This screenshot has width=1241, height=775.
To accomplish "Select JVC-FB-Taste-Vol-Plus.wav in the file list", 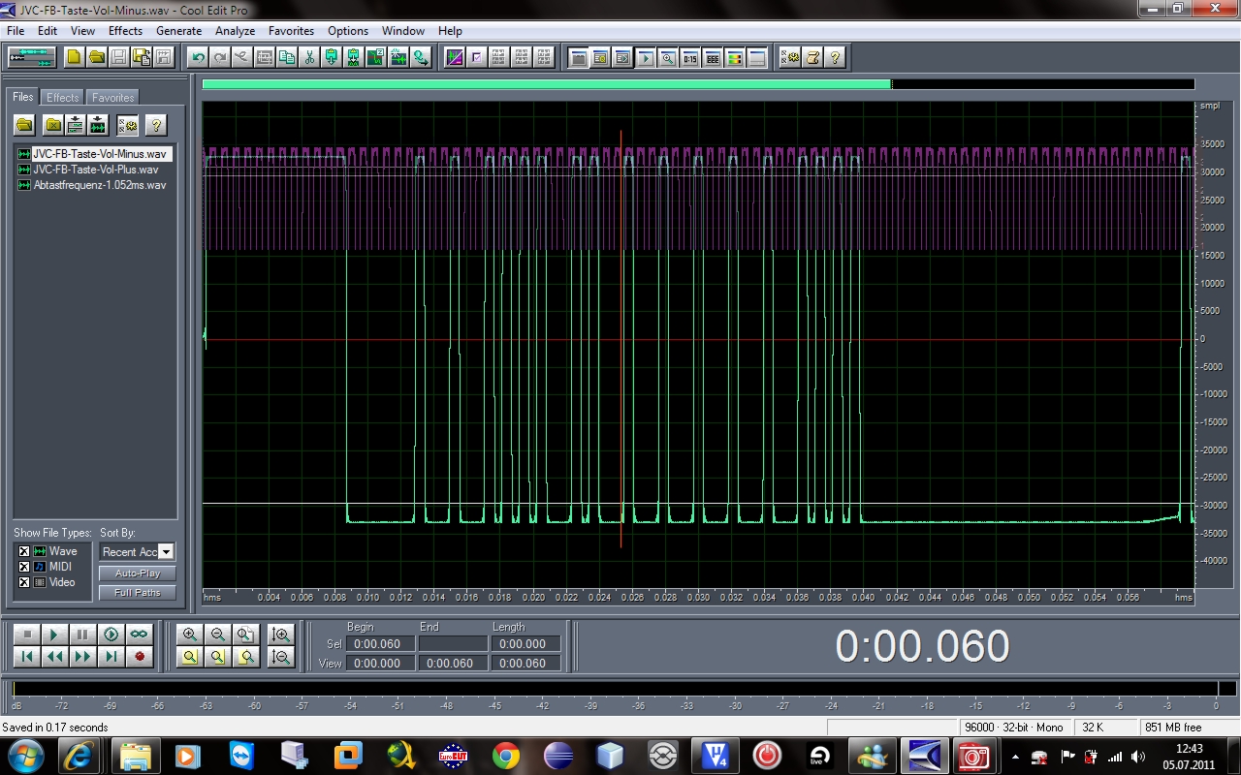I will (95, 170).
